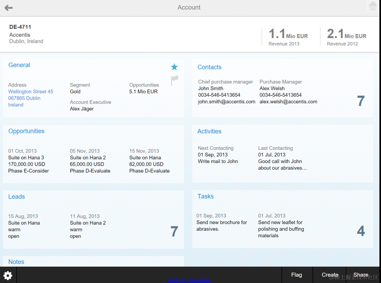This screenshot has height=283, width=381.
Task: Select the 15 Aug, 2013 lead date
Action: (x=23, y=216)
